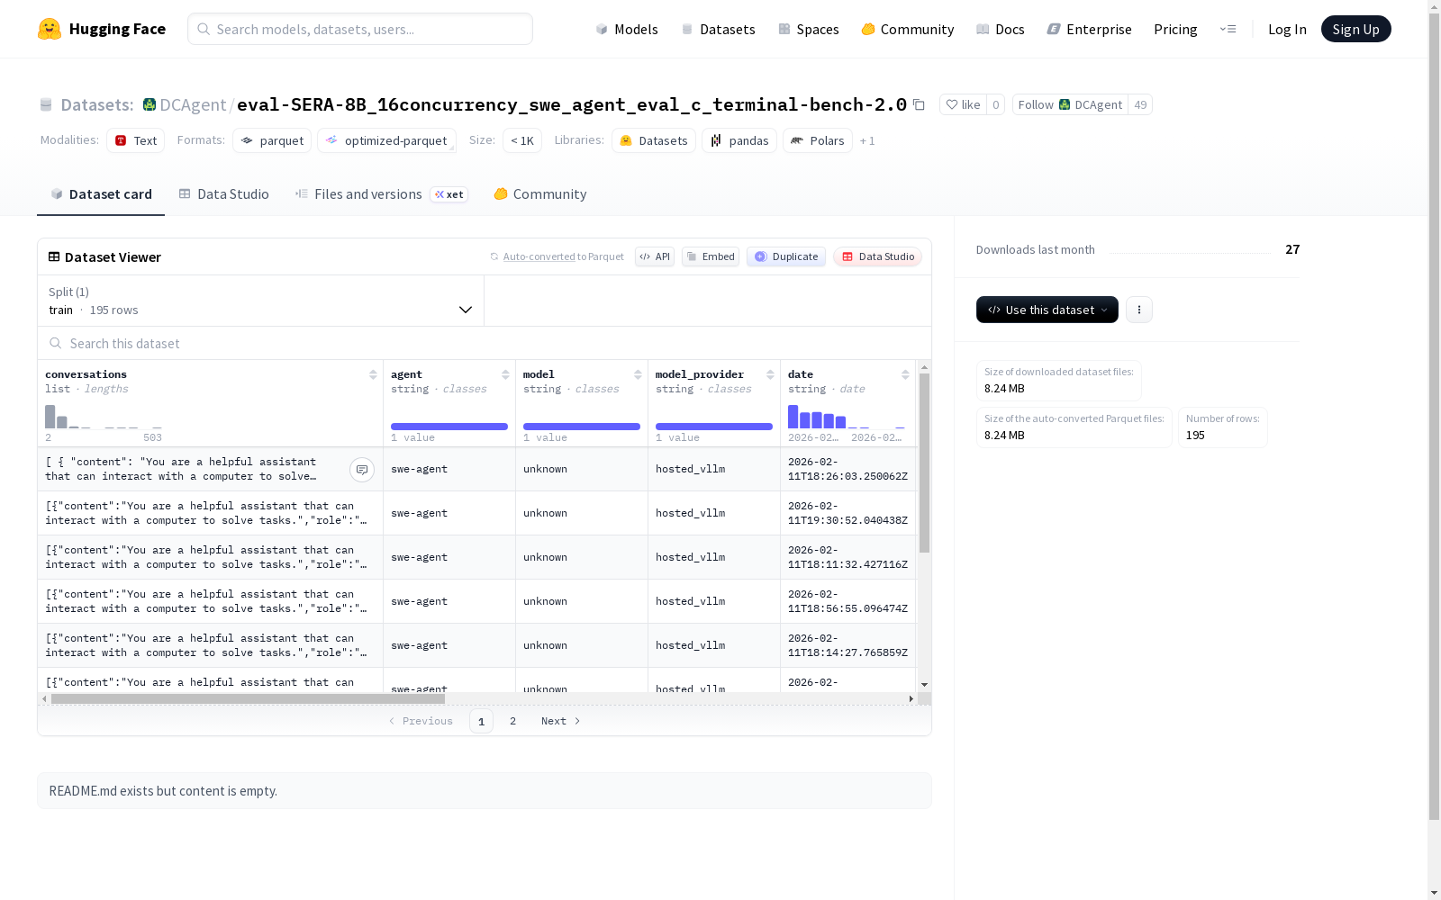This screenshot has height=900, width=1441.
Task: Click the conversations lengths histogram
Action: [x=104, y=416]
